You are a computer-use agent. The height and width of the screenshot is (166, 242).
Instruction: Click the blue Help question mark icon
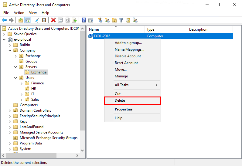coord(84,20)
